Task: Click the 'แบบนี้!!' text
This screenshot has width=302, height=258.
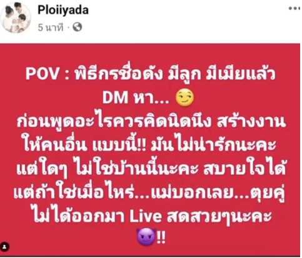Action: pos(119,144)
